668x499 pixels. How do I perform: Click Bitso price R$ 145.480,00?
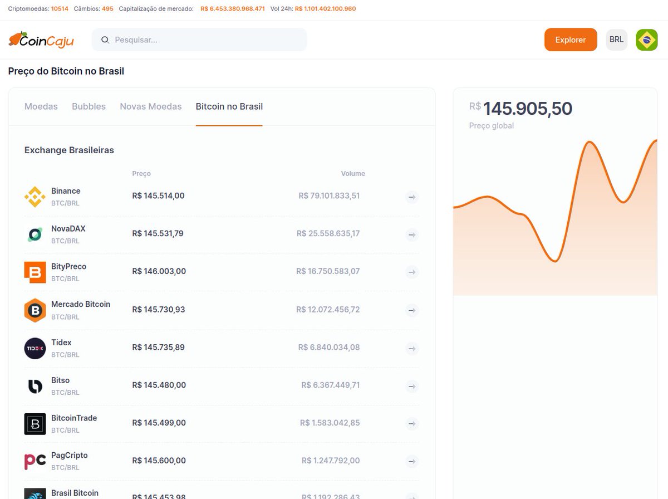(x=159, y=385)
